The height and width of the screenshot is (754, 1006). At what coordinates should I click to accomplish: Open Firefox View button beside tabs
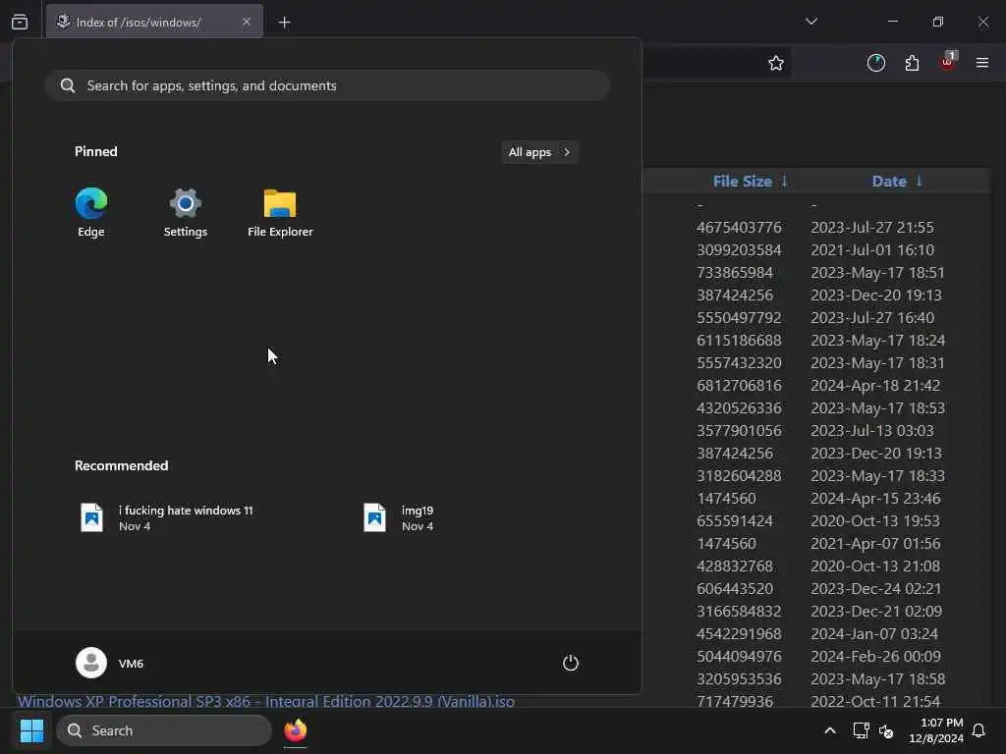click(20, 22)
